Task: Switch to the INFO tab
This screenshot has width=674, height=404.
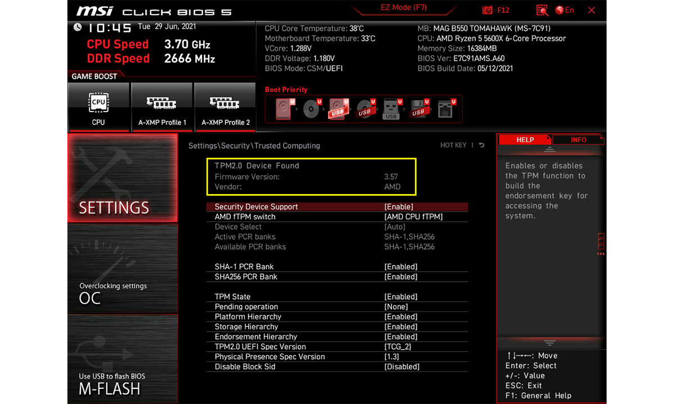Action: click(579, 139)
